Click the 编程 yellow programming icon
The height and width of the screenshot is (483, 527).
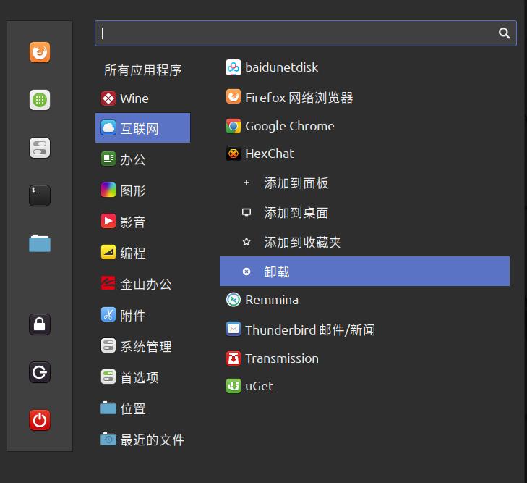pos(108,252)
